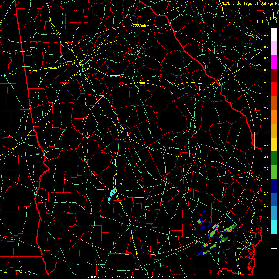The width and height of the screenshot is (279, 279).
Task: Click the legend value '50'
Action: point(266,83)
